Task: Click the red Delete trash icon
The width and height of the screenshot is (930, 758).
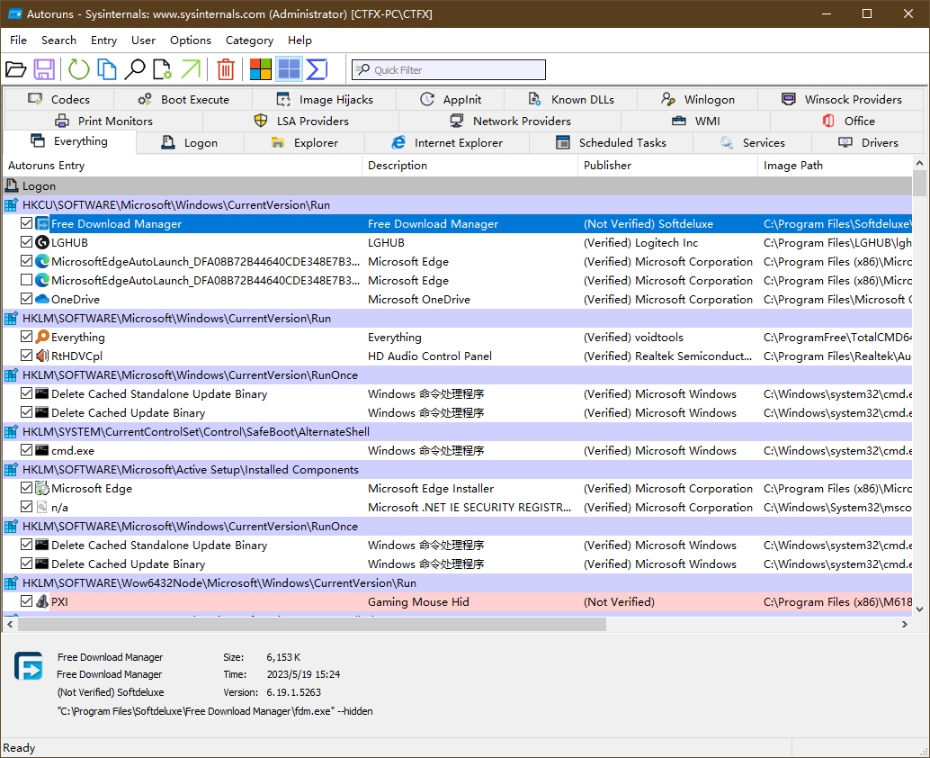Action: pos(226,69)
